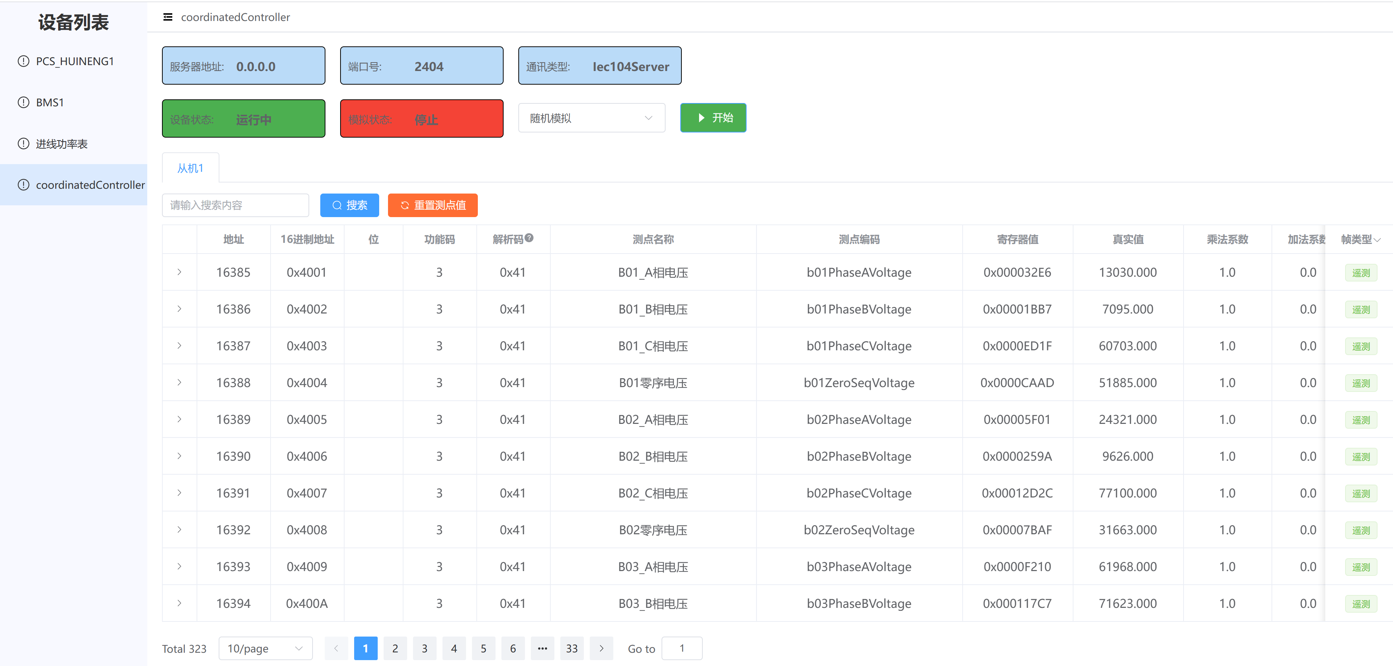Click the info icon beside 进线功率表
Screen dimensions: 1393x666
click(23, 144)
